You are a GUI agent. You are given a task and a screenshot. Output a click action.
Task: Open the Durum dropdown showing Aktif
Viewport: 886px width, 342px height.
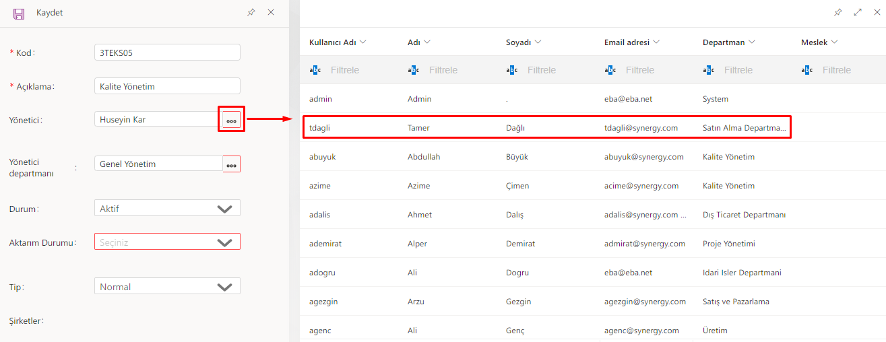167,209
